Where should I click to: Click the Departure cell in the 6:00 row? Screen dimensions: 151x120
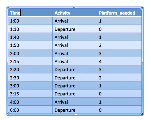tap(75, 110)
